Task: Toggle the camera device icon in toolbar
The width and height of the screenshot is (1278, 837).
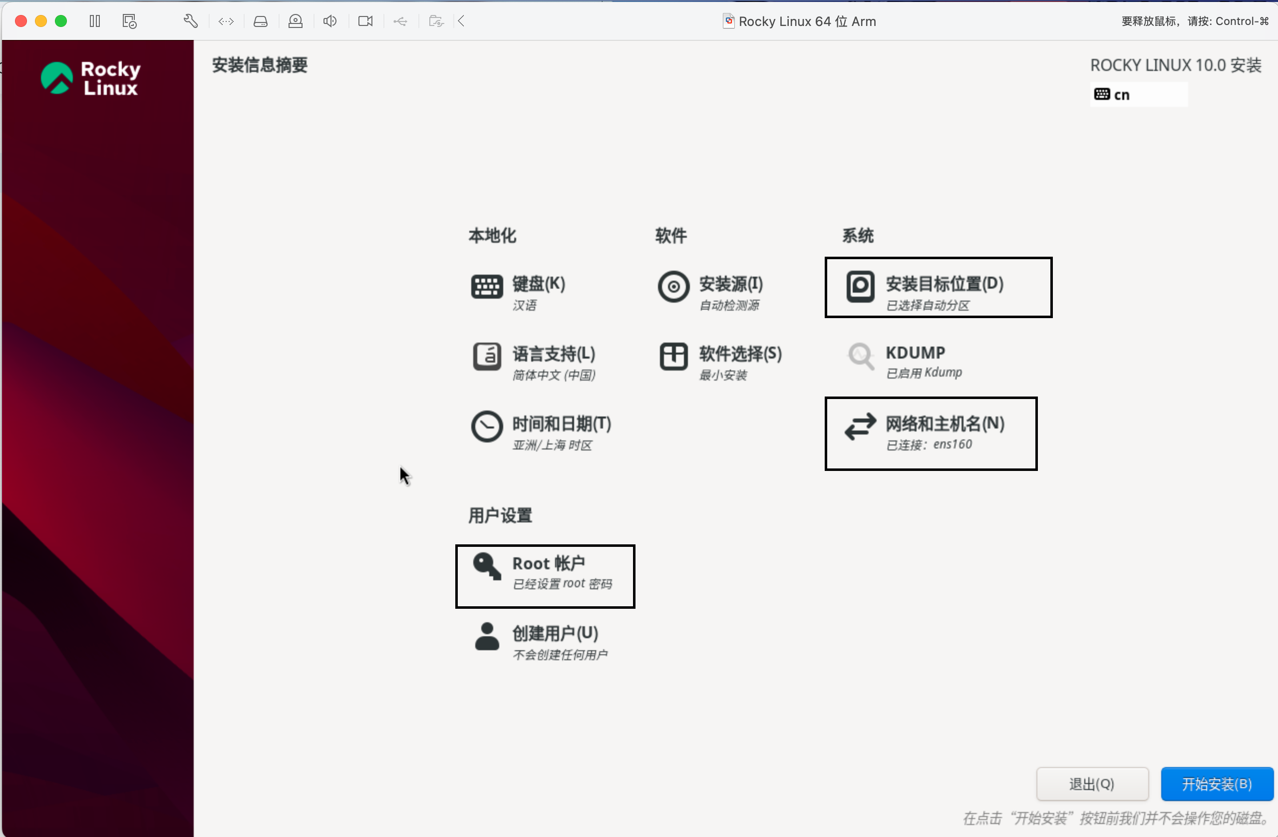Action: [365, 21]
